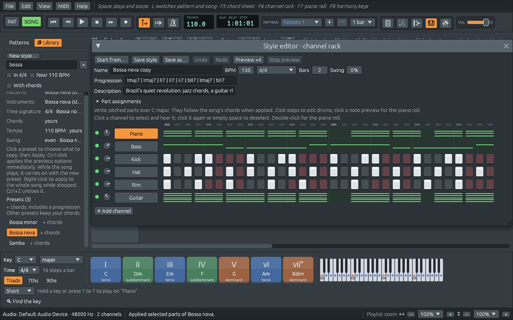
Task: Clear the bossa search with the x icon
Action: click(83, 65)
